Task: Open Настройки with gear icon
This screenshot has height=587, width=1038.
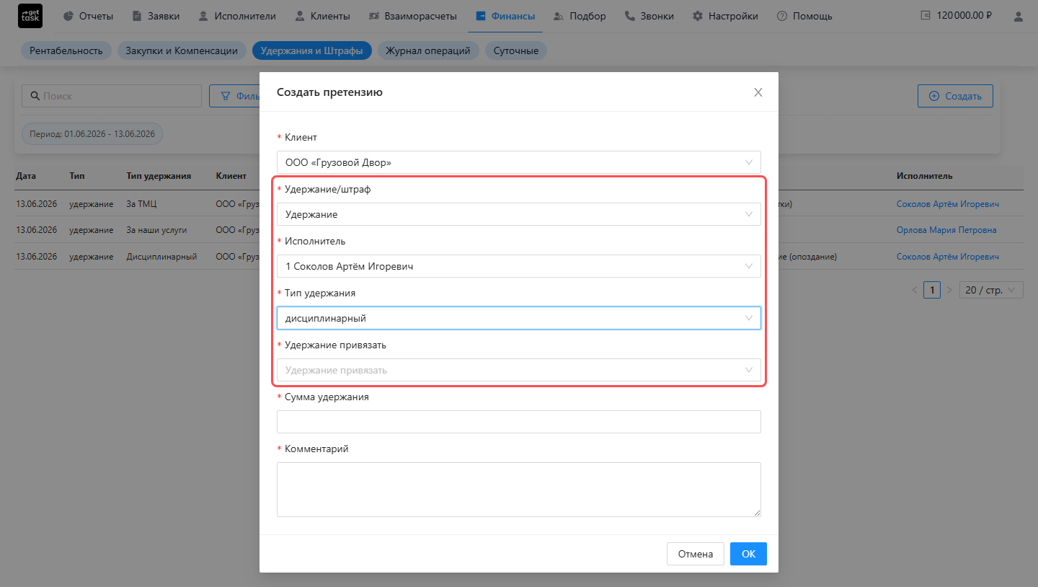Action: pos(725,16)
